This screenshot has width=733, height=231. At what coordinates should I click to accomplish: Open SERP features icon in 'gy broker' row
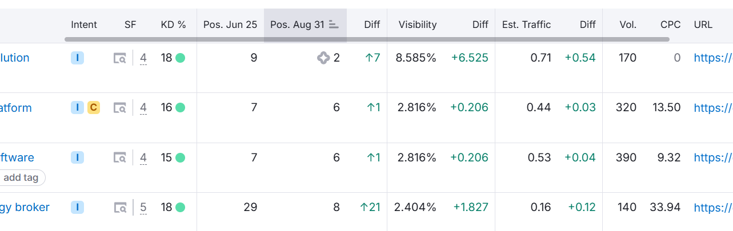point(120,208)
